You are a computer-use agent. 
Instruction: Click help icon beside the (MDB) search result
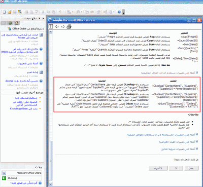coord(41,49)
